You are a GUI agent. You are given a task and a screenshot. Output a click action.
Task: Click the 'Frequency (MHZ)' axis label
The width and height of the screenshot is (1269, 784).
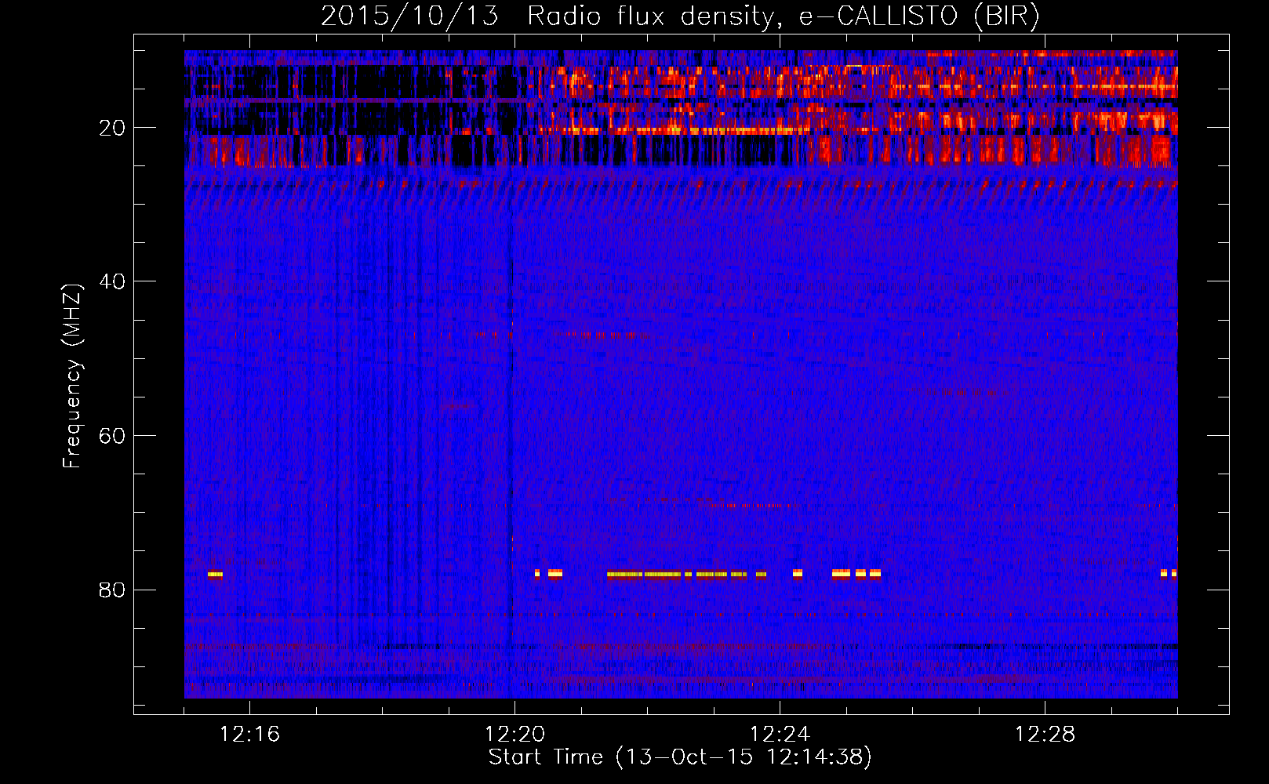(x=72, y=376)
